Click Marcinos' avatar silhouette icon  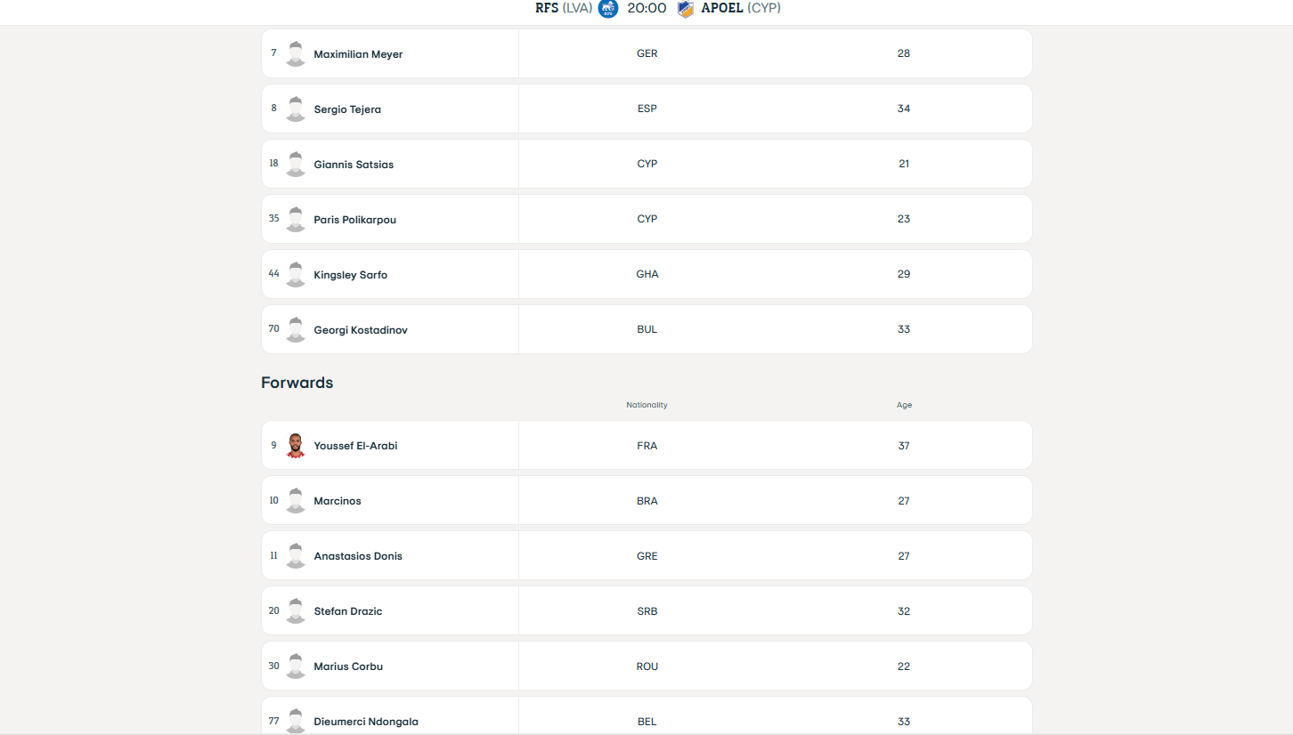[x=296, y=501]
